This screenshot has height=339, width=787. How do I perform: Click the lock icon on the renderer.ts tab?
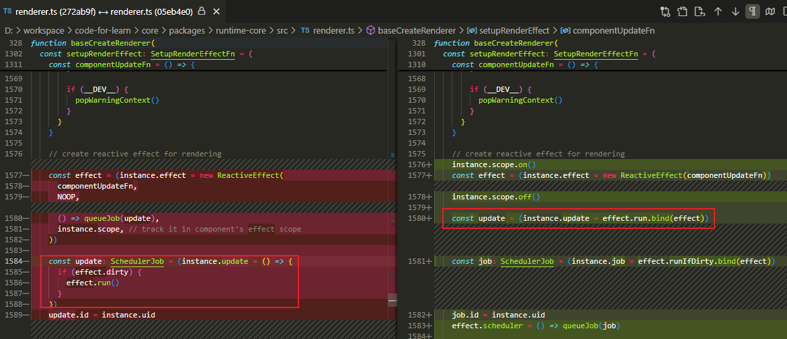pyautogui.click(x=201, y=11)
